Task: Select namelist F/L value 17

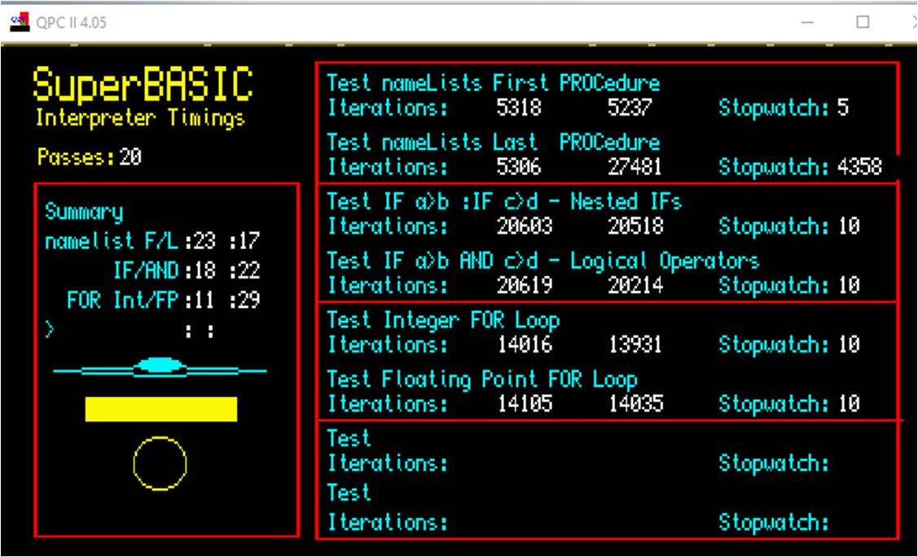Action: (x=249, y=241)
